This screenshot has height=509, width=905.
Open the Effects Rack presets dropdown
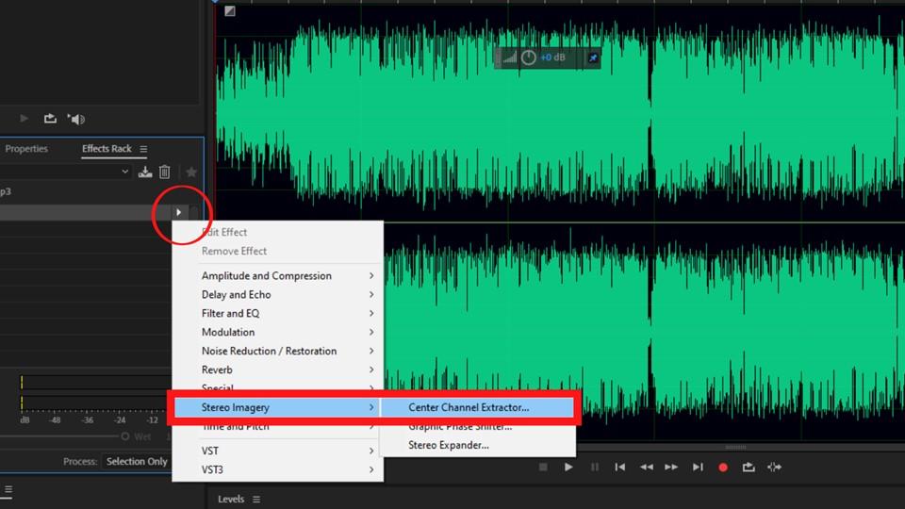(124, 172)
